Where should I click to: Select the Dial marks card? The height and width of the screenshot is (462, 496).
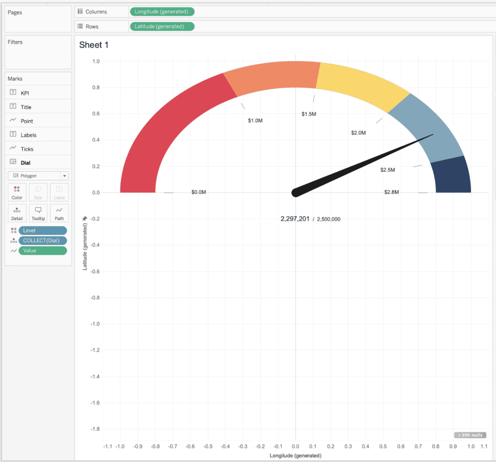tap(26, 162)
